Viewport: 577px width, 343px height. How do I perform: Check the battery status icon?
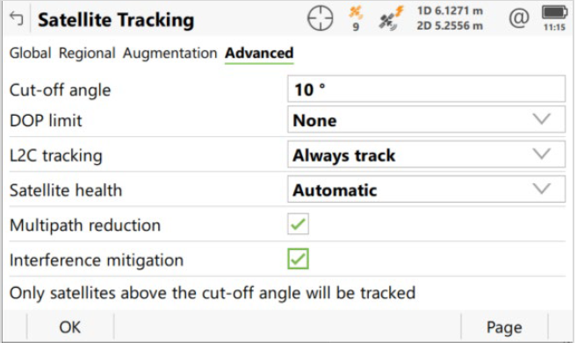(x=554, y=12)
